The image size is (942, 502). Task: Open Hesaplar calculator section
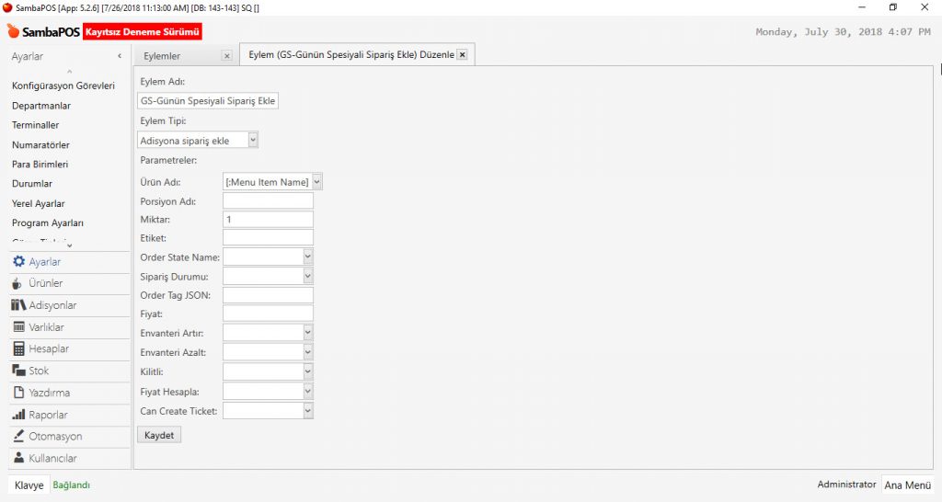click(48, 349)
